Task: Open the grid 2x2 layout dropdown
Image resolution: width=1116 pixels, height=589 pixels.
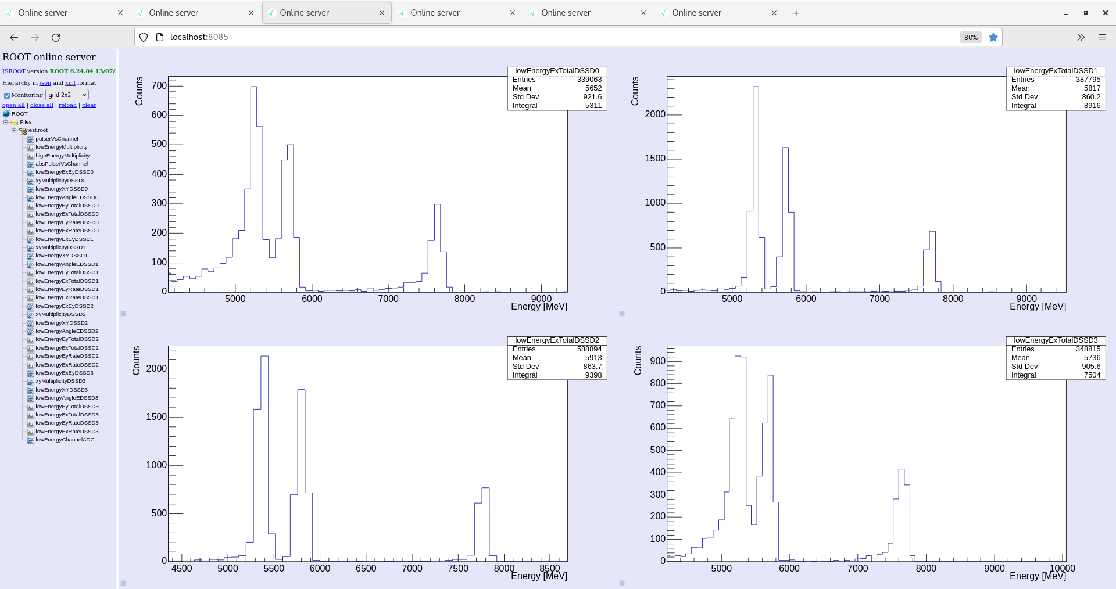Action: pos(67,95)
